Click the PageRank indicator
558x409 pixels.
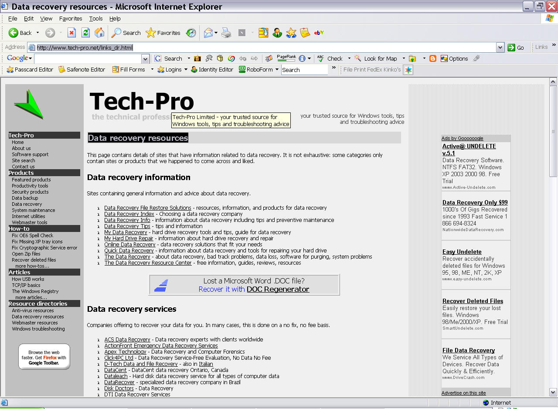(x=286, y=58)
